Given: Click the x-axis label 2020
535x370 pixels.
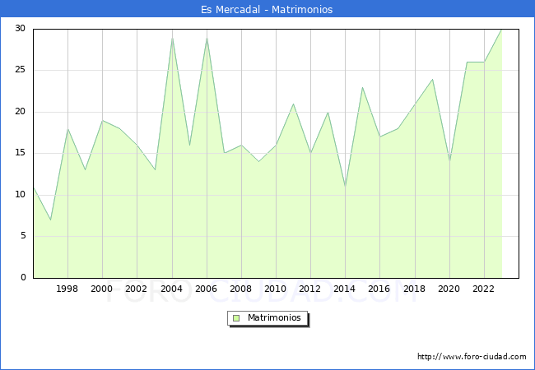Looking at the screenshot, I should 449,289.
